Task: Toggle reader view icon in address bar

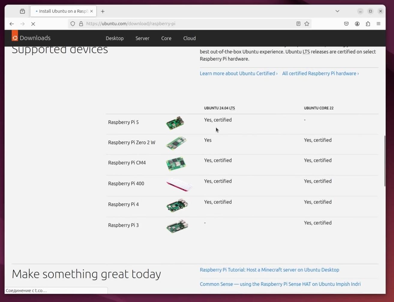Action: (x=298, y=24)
